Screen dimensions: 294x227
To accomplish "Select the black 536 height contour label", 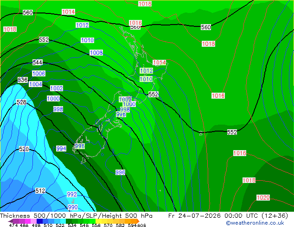I will pos(23,80).
